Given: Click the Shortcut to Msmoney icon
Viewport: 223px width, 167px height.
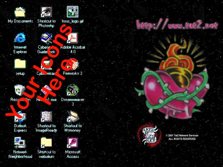Looking at the screenshot, I should (x=73, y=116).
